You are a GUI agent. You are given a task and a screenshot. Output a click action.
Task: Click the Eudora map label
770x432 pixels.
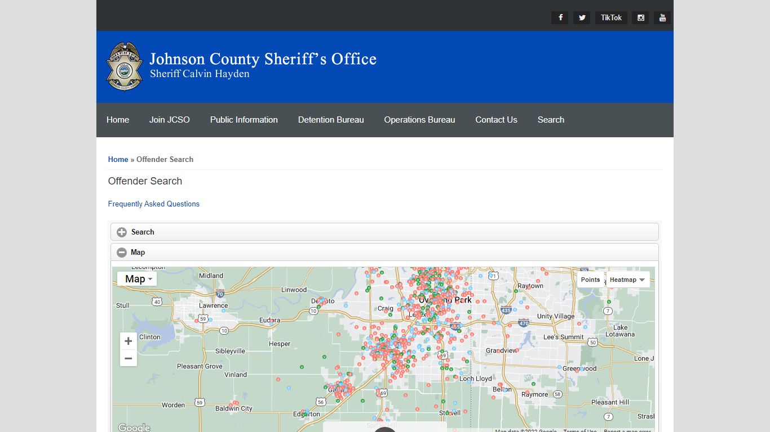[268, 320]
